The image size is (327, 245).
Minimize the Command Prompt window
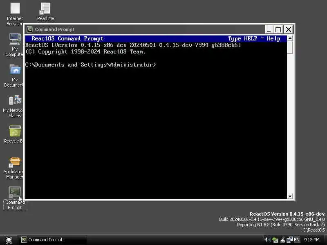tap(269, 29)
